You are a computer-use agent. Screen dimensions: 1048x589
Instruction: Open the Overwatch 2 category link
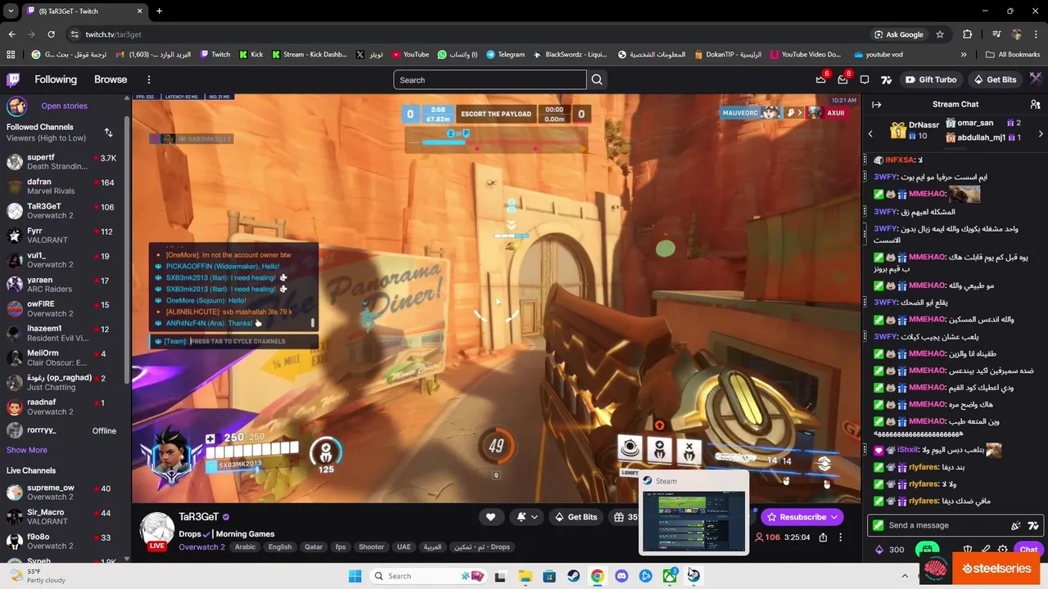tap(201, 546)
